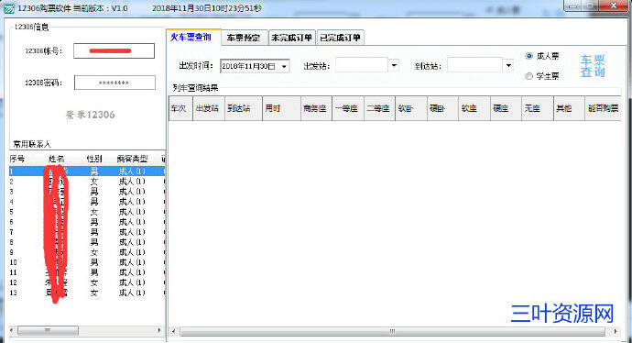Click the 12306 app icon in title bar
Screen dimensions: 632x343
pyautogui.click(x=8, y=8)
